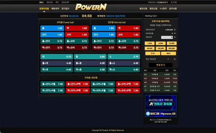216x133 pixels.
Task: Open the 동행파워볼 menu tab
Action: 44,8
